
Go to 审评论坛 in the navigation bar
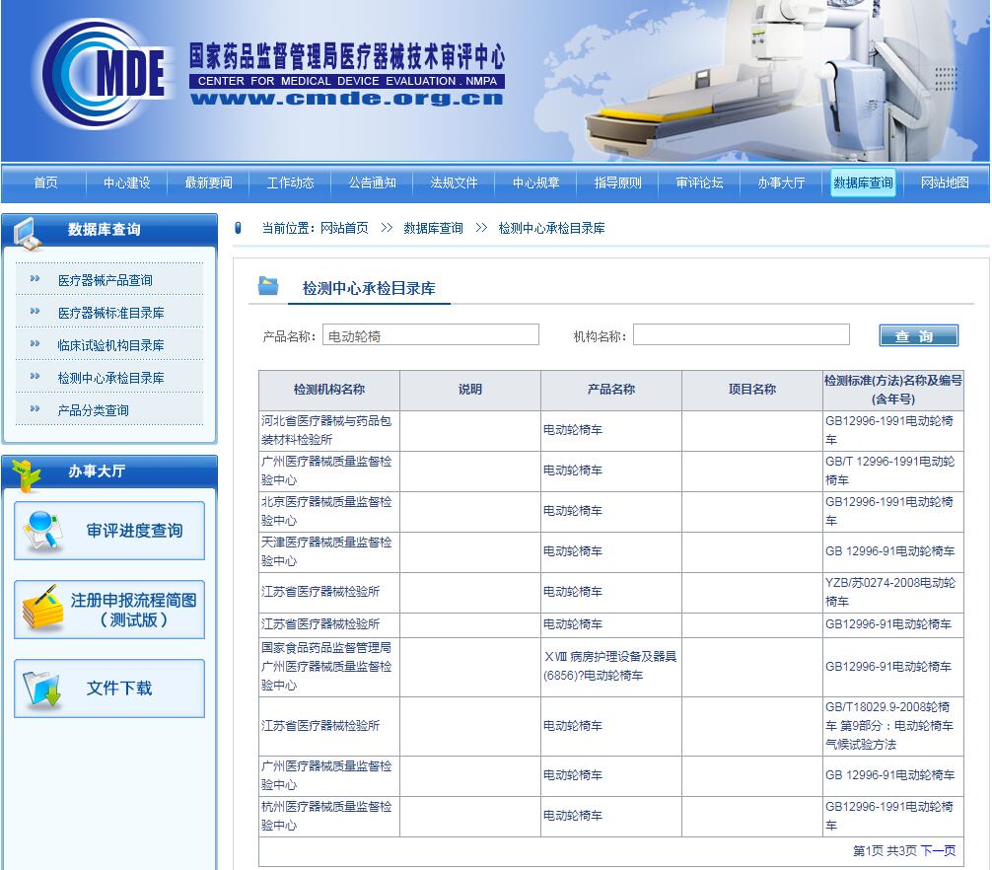coord(699,182)
